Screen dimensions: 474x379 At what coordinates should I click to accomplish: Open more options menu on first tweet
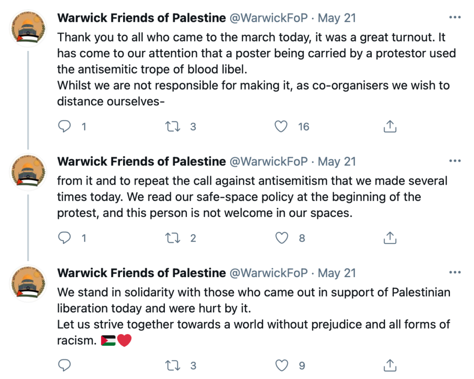pos(455,17)
